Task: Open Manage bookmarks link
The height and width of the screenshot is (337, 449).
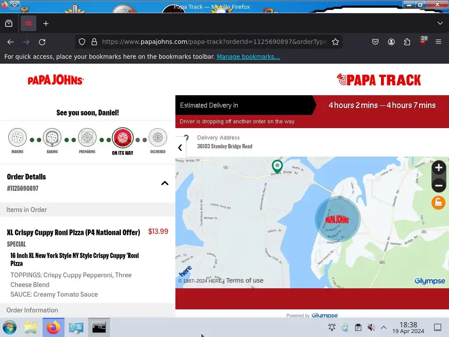Action: click(248, 57)
